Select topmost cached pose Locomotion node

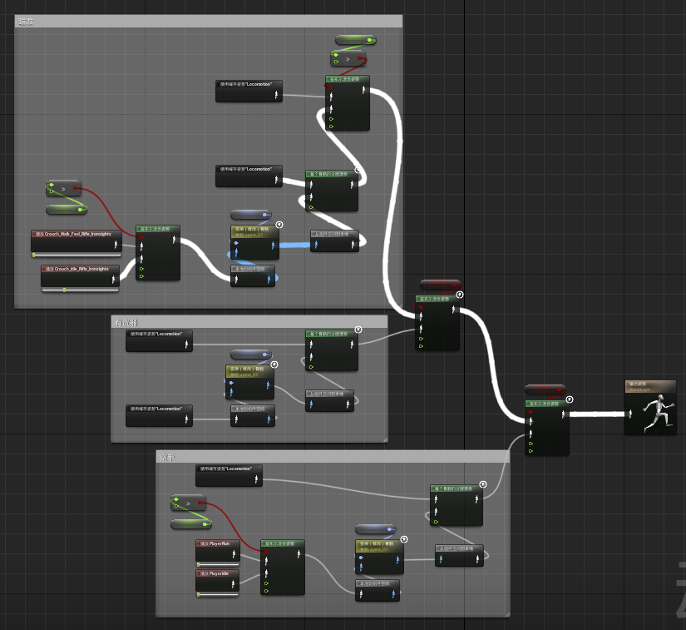[249, 85]
